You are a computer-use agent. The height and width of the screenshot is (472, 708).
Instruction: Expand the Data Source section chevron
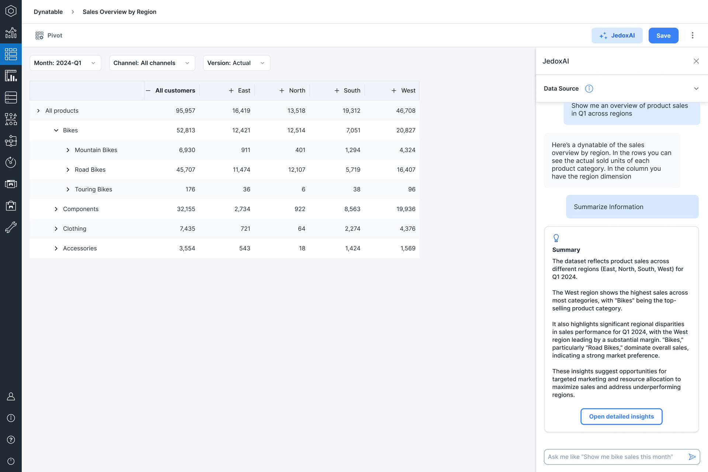tap(696, 88)
